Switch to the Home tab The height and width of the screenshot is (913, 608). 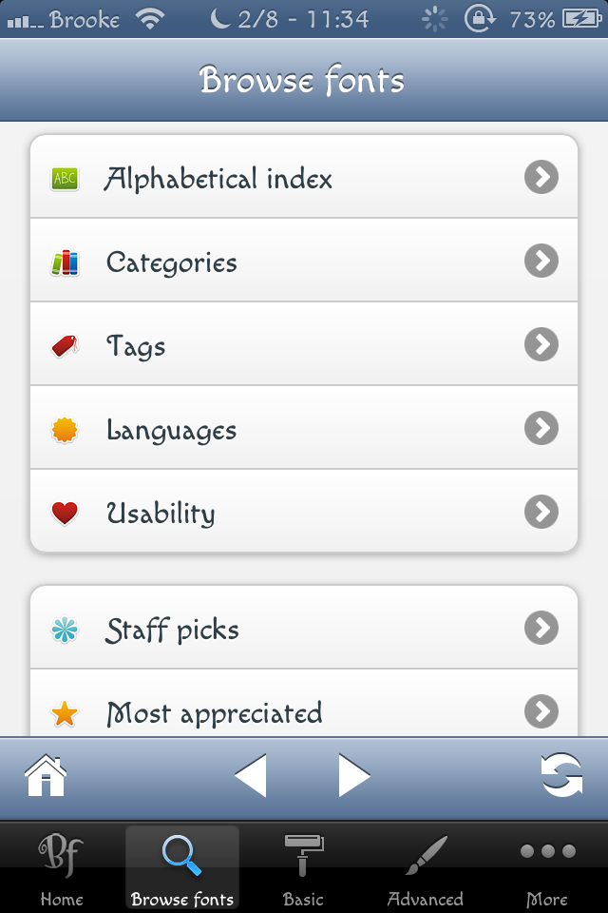click(x=61, y=868)
